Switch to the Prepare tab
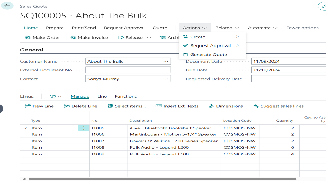326x183 pixels. point(55,28)
